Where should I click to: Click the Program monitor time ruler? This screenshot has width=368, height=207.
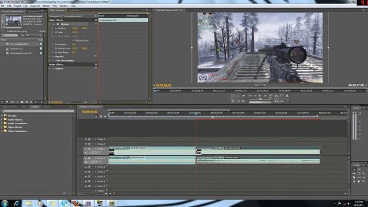[x=260, y=91]
